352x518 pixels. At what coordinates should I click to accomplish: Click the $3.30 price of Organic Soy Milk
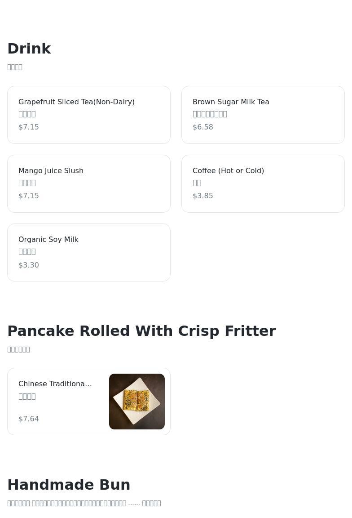[x=29, y=265]
